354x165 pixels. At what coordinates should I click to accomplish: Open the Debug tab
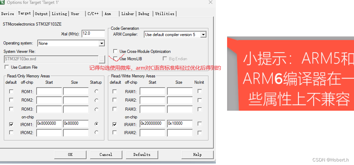pyautogui.click(x=144, y=14)
